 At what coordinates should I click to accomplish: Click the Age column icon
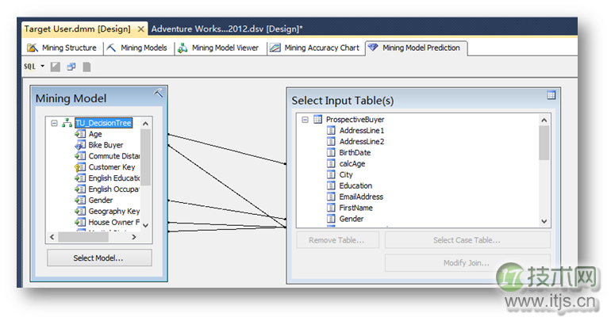[x=80, y=134]
